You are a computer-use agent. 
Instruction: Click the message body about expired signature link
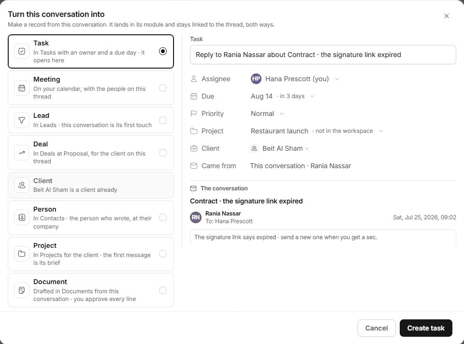pos(286,237)
